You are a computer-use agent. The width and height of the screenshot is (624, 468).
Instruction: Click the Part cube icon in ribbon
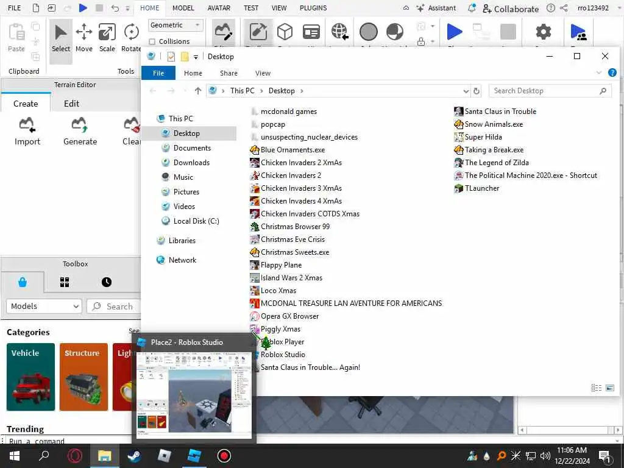(x=285, y=32)
